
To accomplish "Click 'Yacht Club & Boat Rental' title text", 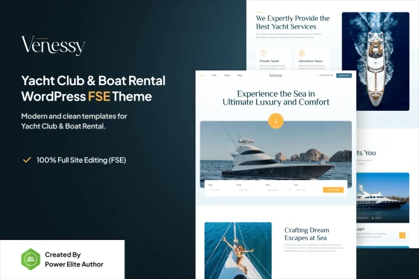I will 94,81.
